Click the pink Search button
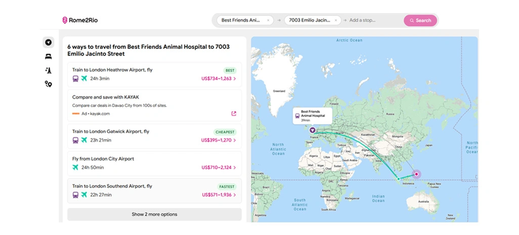The width and height of the screenshot is (519, 235). [420, 20]
